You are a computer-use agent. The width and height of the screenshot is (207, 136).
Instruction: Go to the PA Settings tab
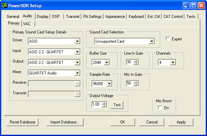pyautogui.click(x=93, y=17)
